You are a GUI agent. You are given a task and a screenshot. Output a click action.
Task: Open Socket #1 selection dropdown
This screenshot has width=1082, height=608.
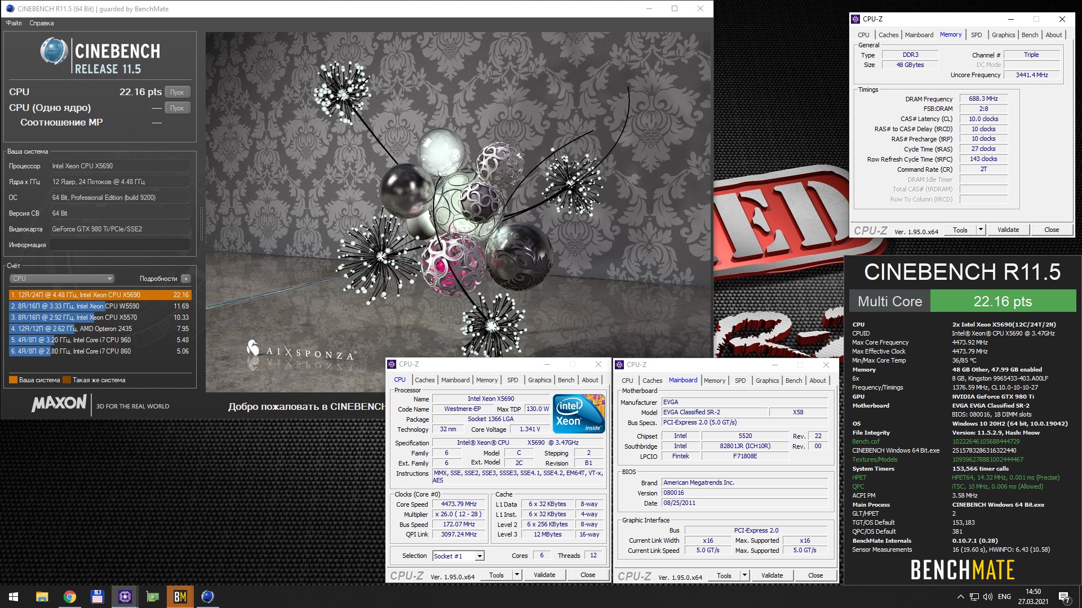point(458,556)
